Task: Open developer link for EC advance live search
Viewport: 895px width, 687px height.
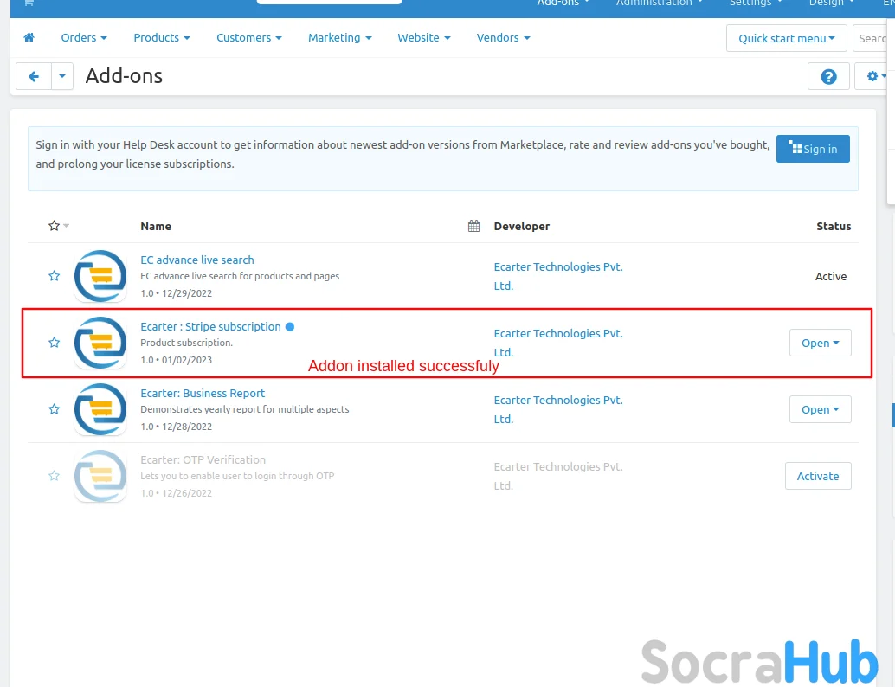Action: click(558, 276)
